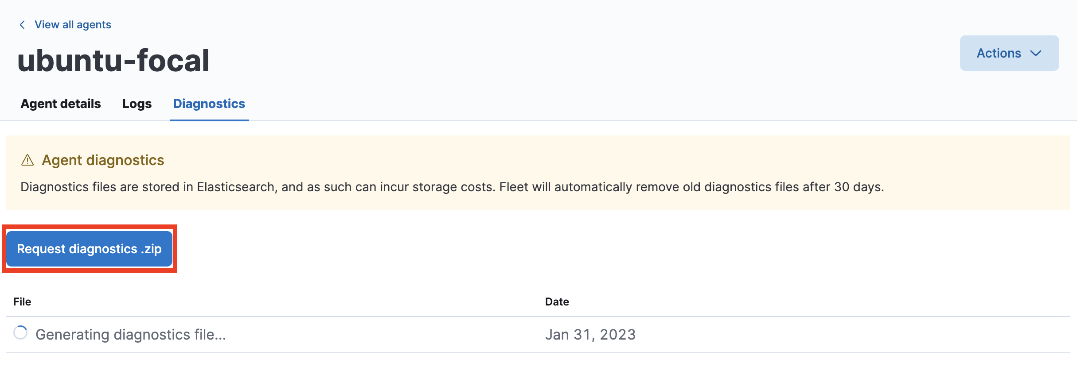Select the Generating diagnostics file entry
The image size is (1077, 371).
coord(131,334)
